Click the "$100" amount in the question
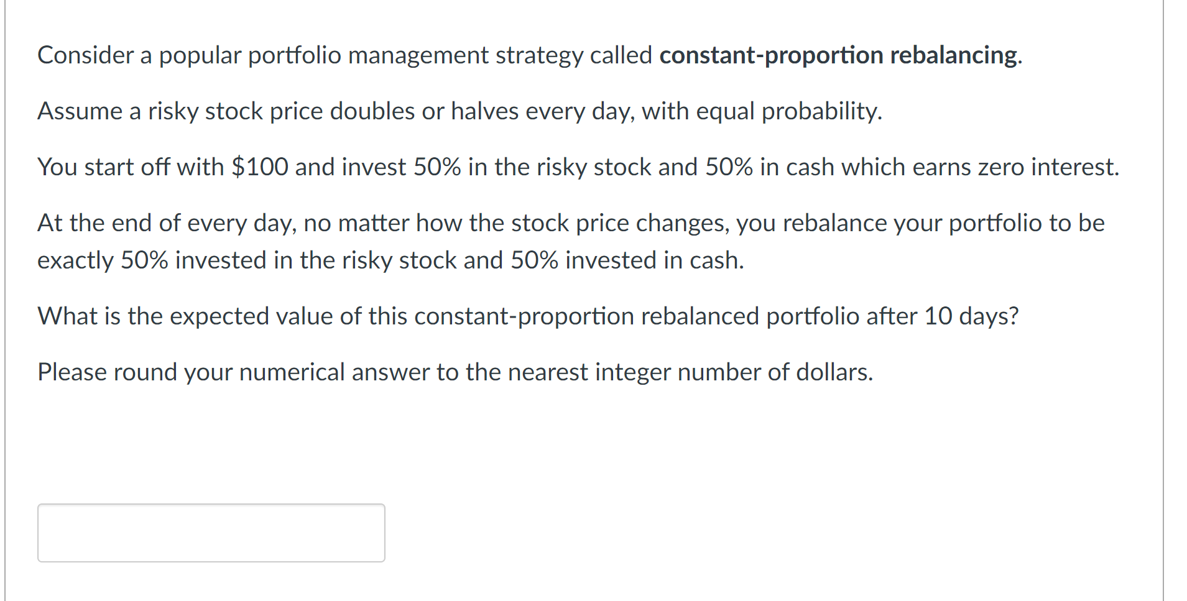This screenshot has width=1187, height=601. click(259, 167)
